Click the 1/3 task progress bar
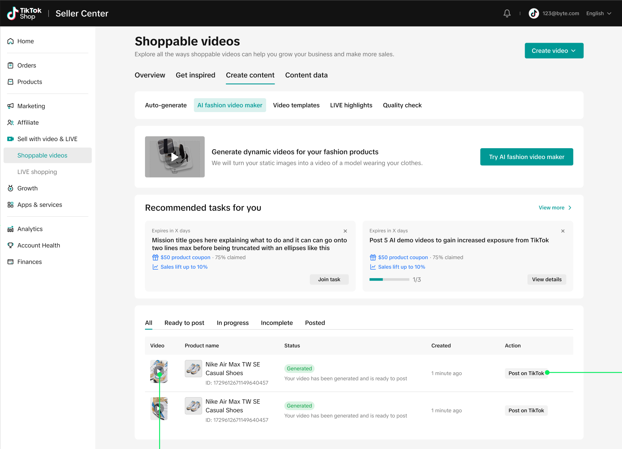This screenshot has width=622, height=449. 389,279
